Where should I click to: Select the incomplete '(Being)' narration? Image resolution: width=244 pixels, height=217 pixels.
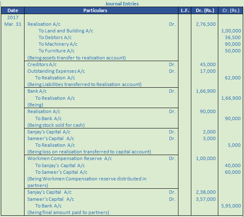click(x=35, y=105)
